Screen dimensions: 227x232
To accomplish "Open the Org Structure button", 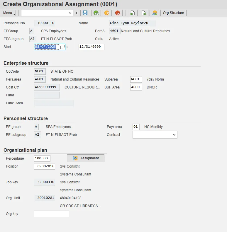I will (x=173, y=13).
